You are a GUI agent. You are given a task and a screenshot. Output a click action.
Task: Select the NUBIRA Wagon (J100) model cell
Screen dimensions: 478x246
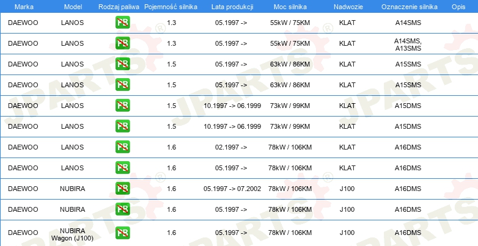tap(72, 234)
